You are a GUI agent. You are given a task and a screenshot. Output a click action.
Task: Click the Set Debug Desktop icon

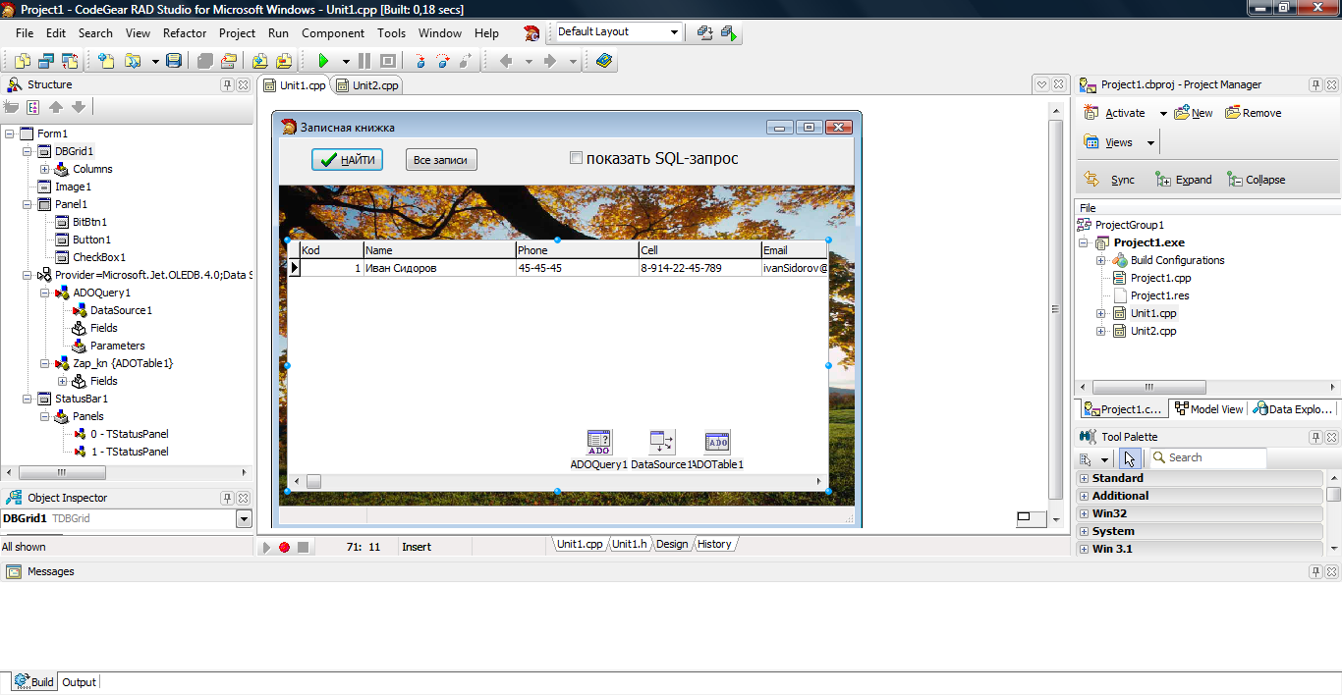point(728,32)
